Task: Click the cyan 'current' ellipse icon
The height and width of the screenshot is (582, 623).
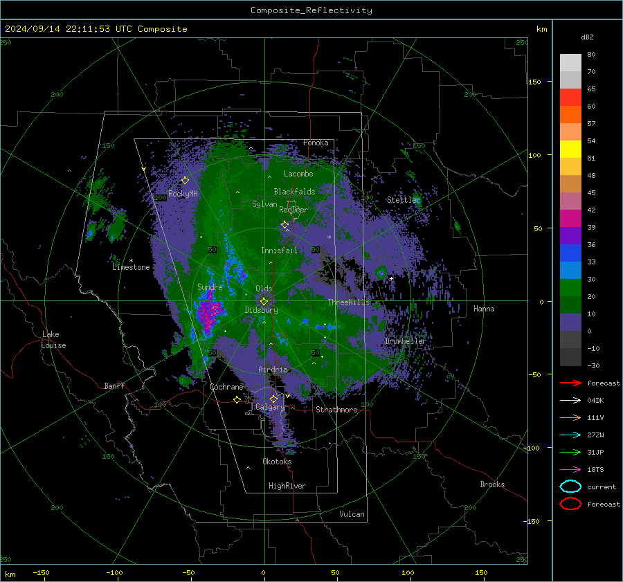Action: pyautogui.click(x=570, y=486)
